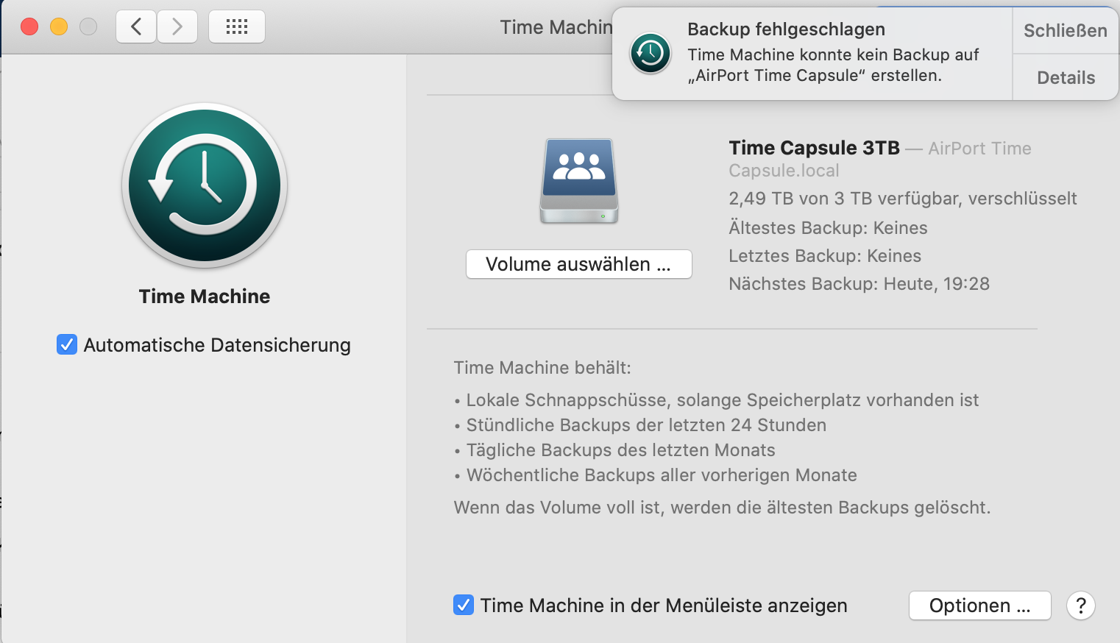Click the Time Machine window title
Screen dimensions: 1120x643
pyautogui.click(x=556, y=27)
